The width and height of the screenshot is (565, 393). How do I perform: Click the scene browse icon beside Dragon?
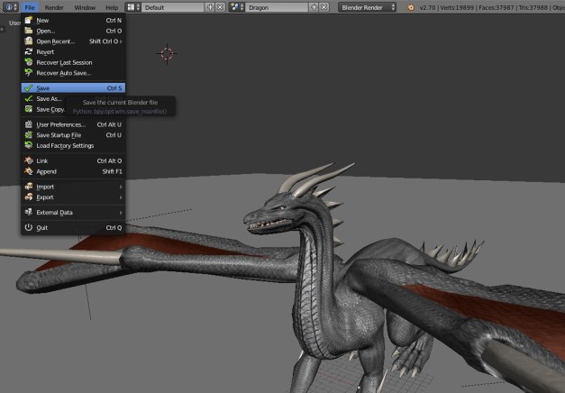pos(238,6)
